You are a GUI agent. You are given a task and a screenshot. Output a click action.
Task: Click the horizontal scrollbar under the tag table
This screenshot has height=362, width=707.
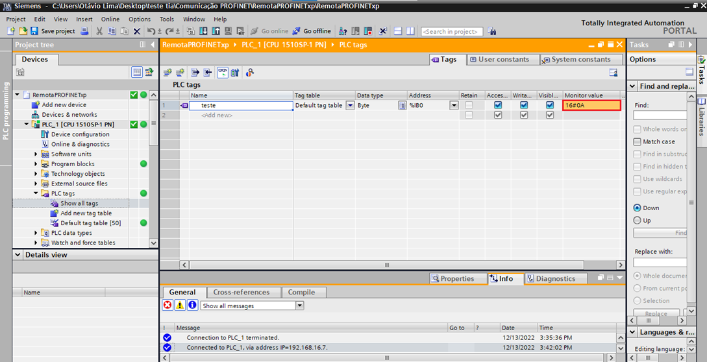(x=387, y=265)
